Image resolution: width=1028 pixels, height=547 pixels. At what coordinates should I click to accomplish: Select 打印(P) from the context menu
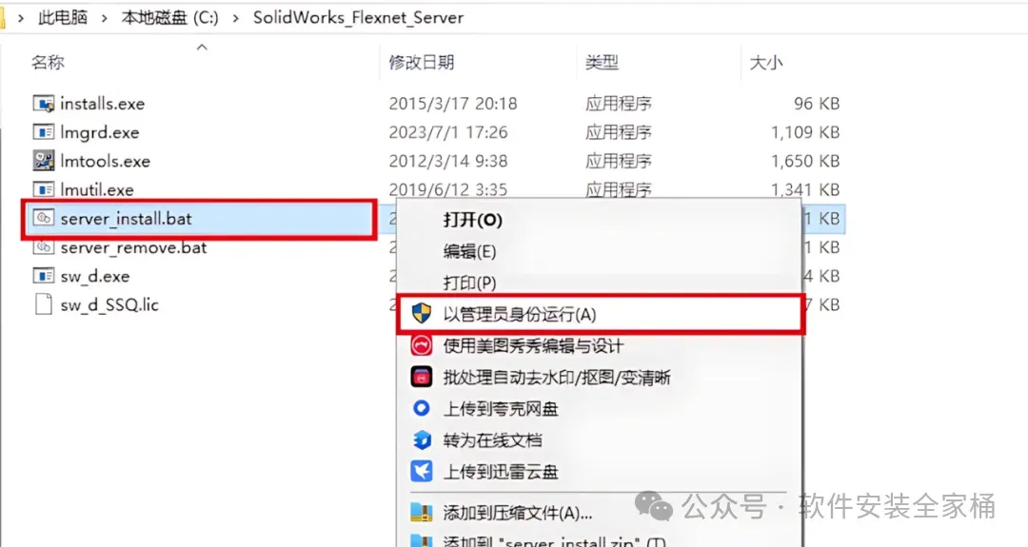[x=469, y=283]
